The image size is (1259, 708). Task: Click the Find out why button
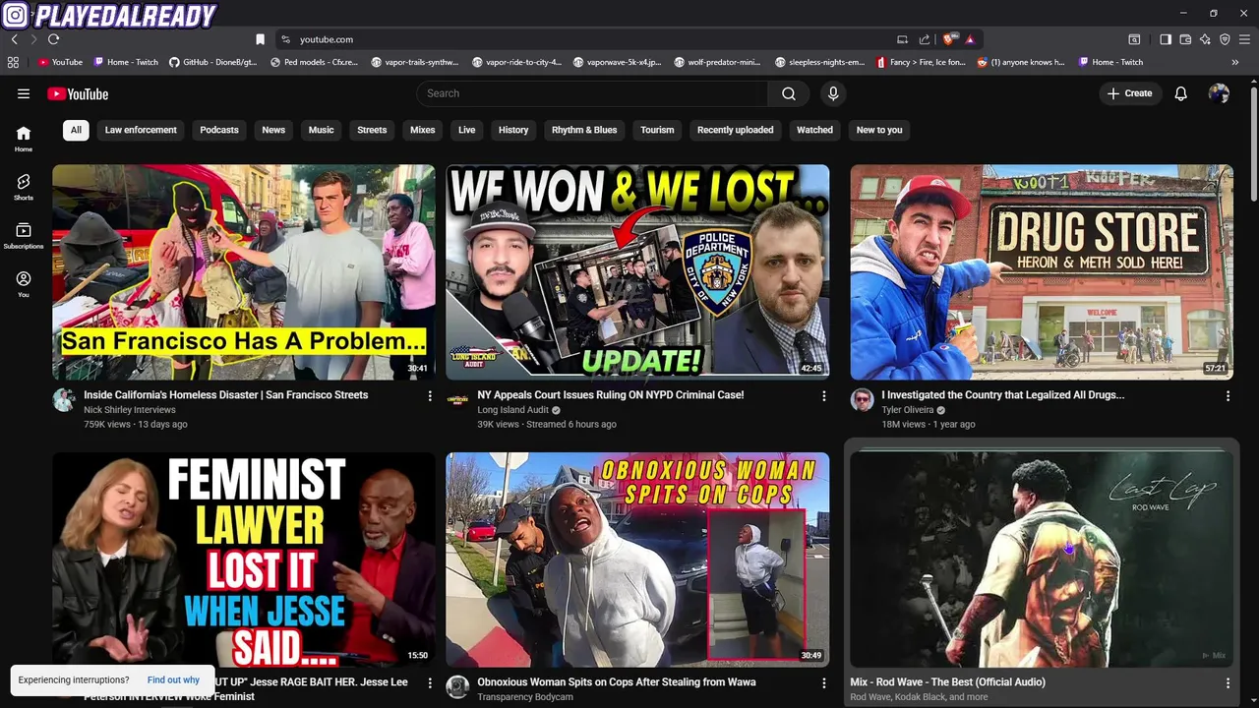pyautogui.click(x=173, y=679)
